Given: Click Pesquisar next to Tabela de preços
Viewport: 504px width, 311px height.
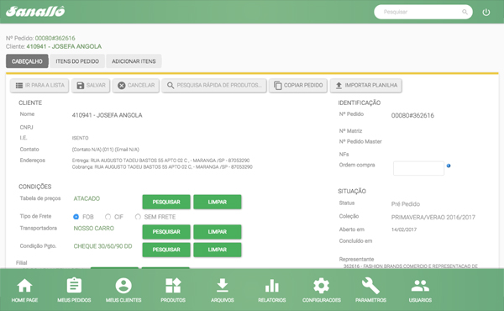Looking at the screenshot, I should coord(166,202).
